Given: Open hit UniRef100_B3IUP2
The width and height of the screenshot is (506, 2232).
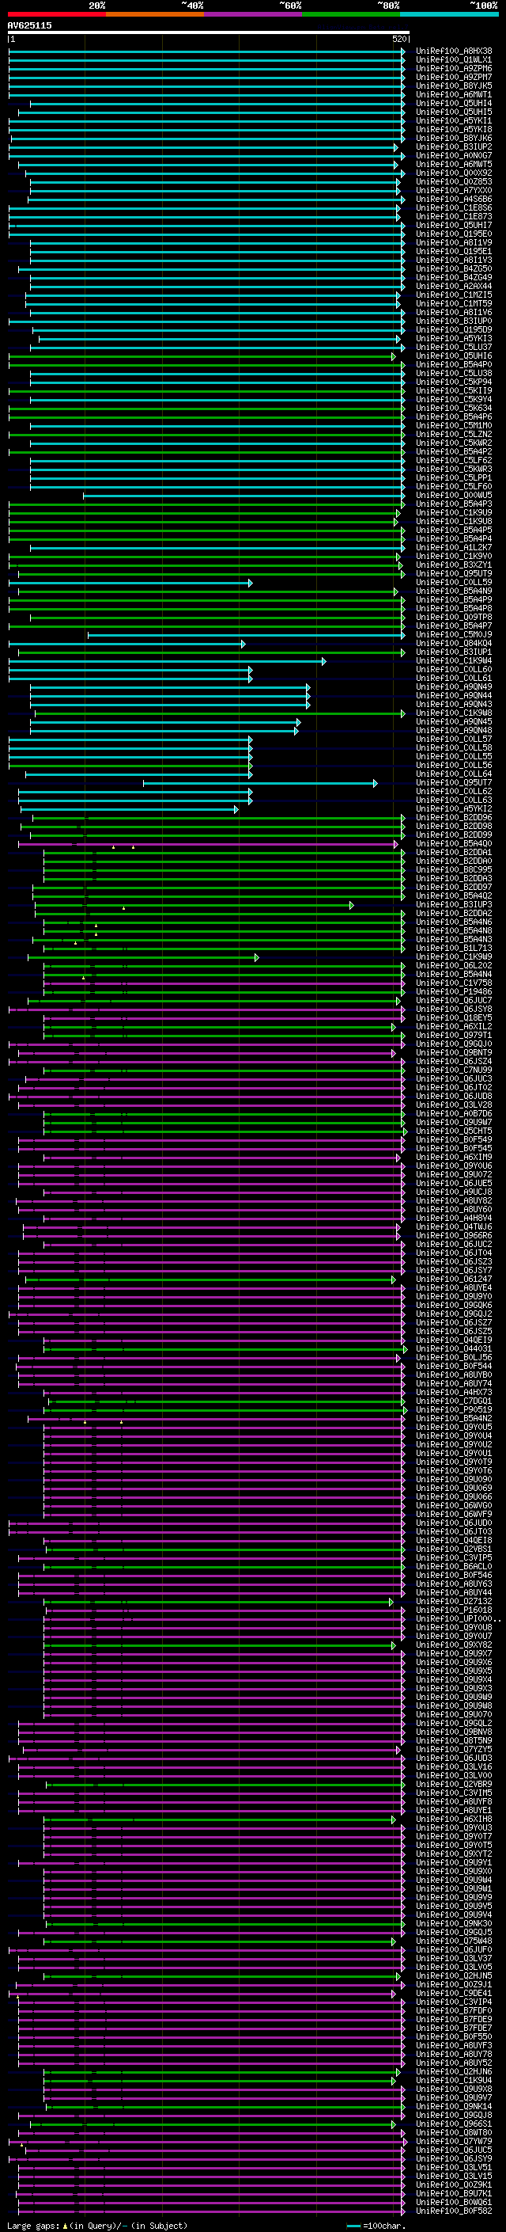Looking at the screenshot, I should 454,147.
